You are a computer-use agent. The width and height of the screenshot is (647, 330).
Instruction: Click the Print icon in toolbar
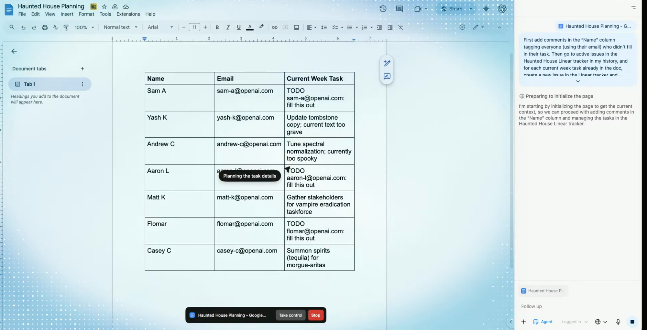click(45, 27)
